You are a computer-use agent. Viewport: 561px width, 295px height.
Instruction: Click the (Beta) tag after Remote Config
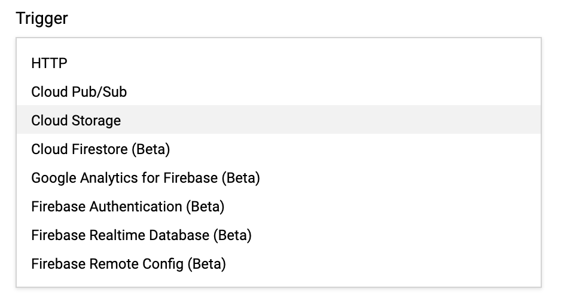coord(206,264)
